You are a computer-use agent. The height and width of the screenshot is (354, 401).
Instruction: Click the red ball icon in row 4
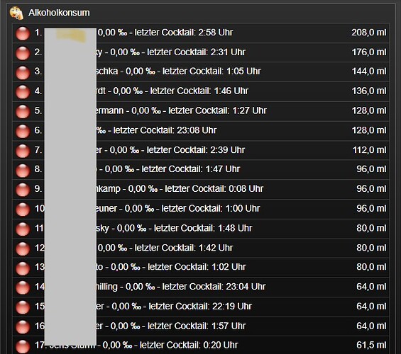pyautogui.click(x=23, y=92)
